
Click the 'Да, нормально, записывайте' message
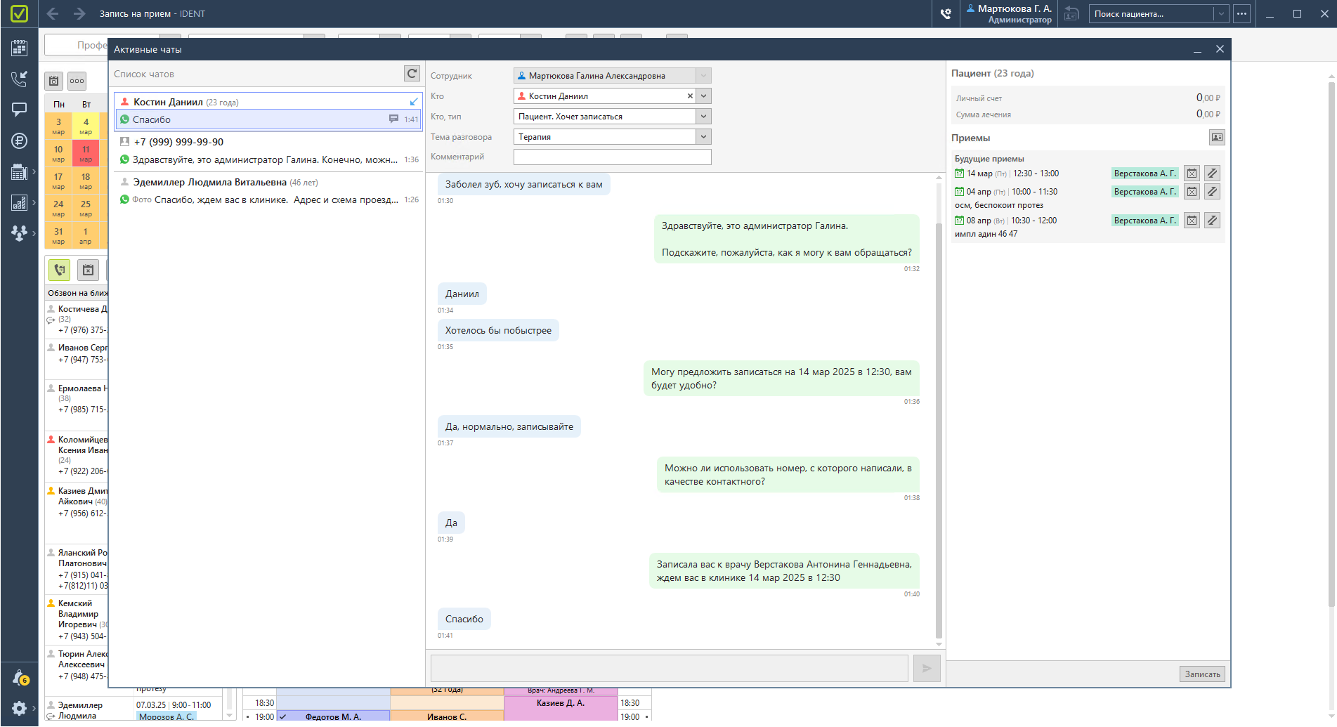[x=509, y=426]
